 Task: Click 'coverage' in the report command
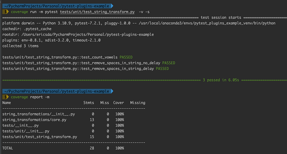coord(19,97)
